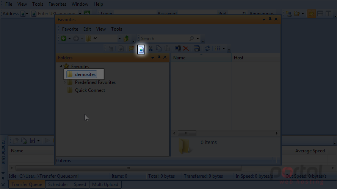The image size is (337, 189).
Task: Select the Quick Connect folder
Action: point(86,90)
